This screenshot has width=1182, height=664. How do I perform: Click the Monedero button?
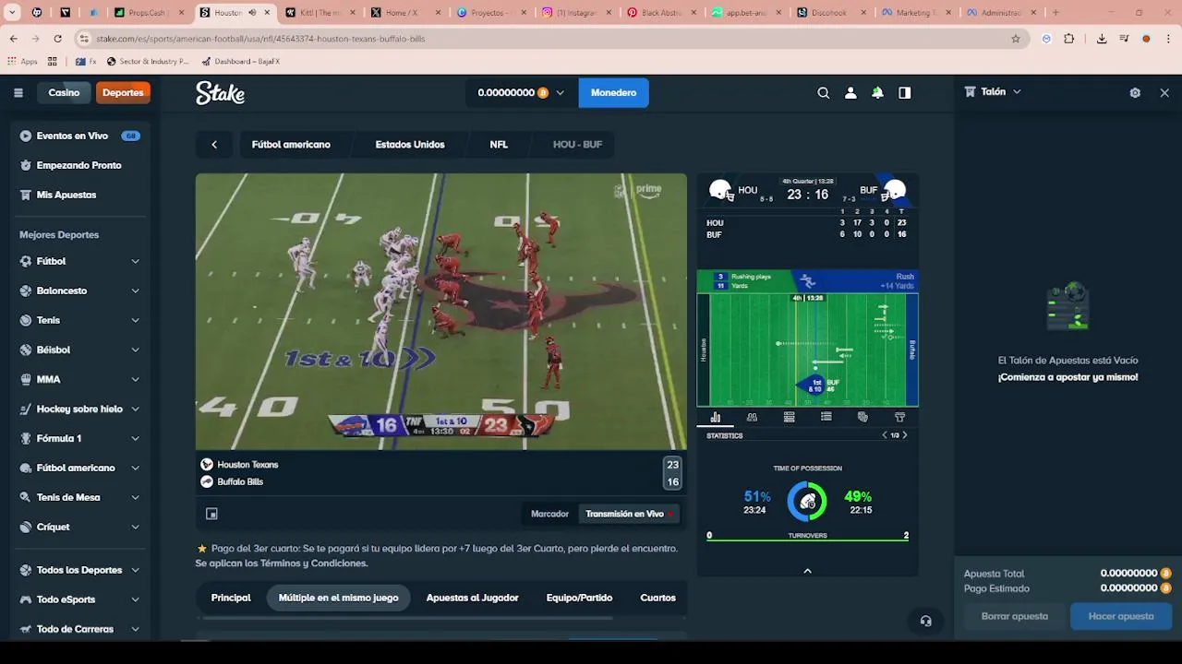tap(613, 92)
